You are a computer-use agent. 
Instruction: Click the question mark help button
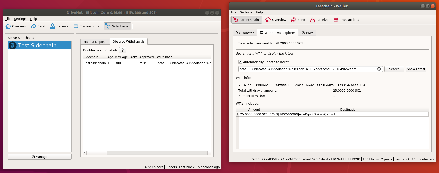pos(123,50)
